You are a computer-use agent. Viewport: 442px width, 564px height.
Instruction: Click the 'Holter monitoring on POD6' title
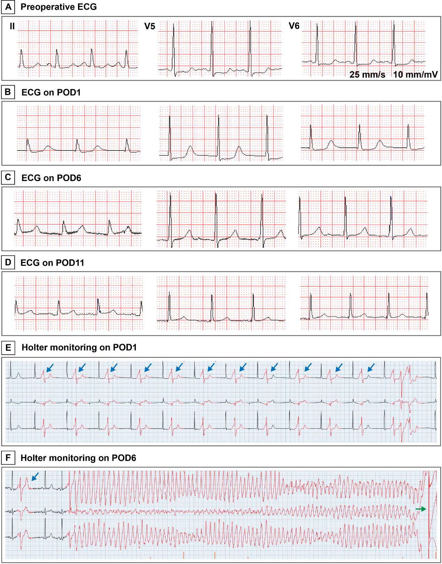tap(78, 458)
